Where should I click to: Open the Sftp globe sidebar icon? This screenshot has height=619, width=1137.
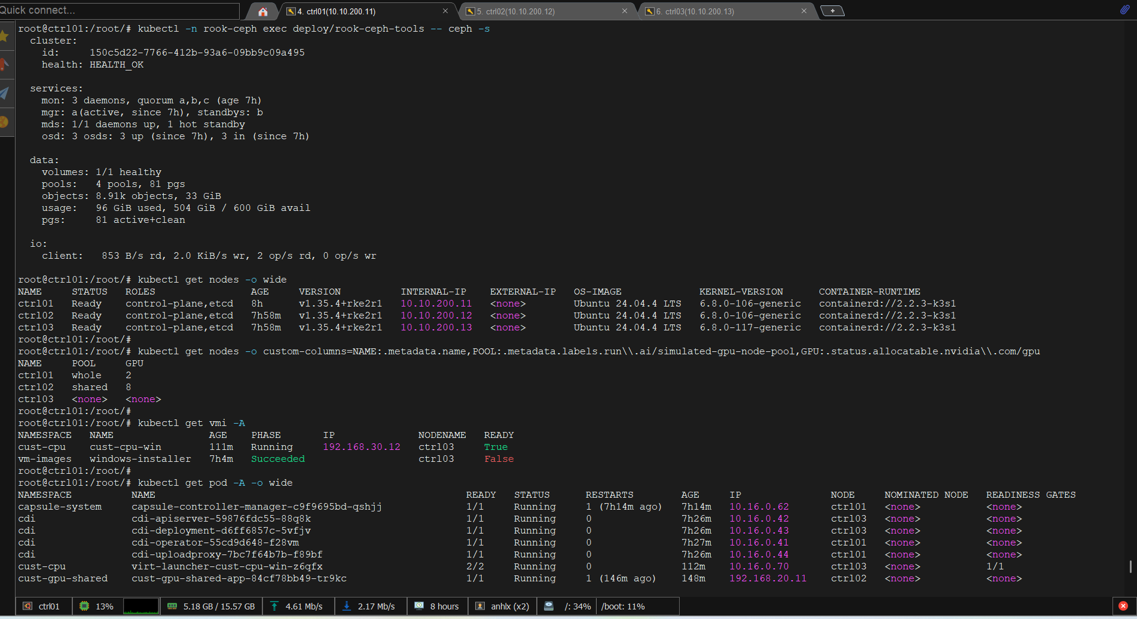[x=4, y=122]
